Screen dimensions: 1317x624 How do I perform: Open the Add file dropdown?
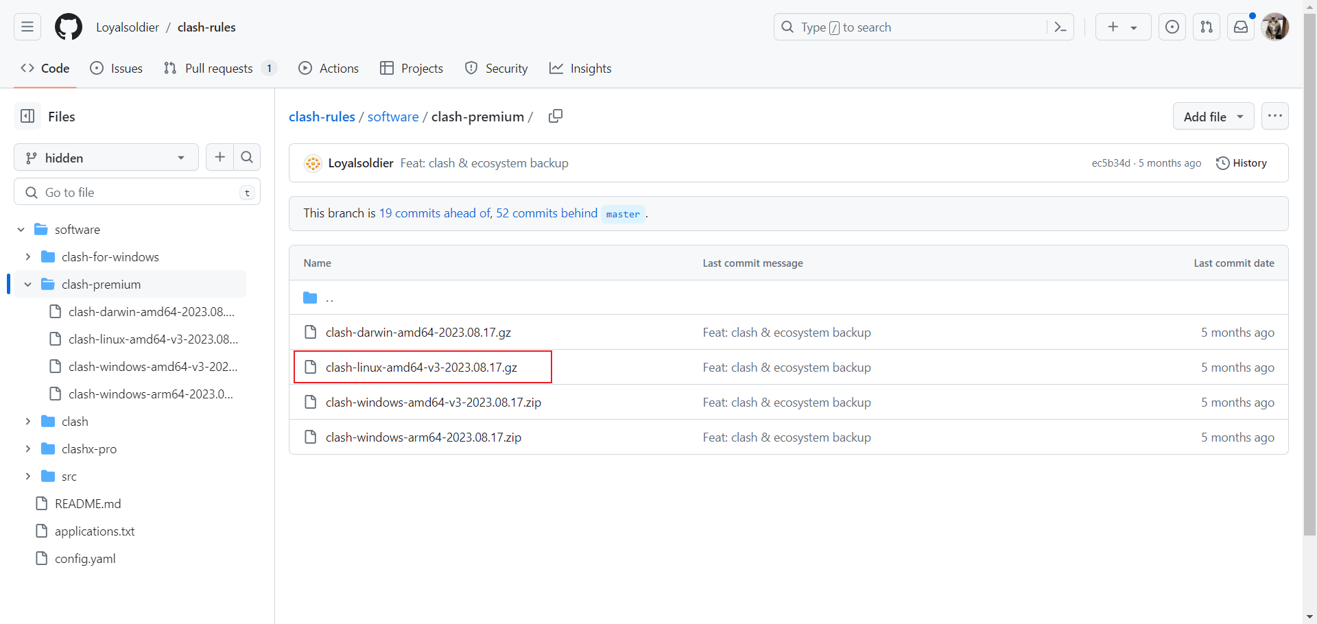click(x=1213, y=116)
